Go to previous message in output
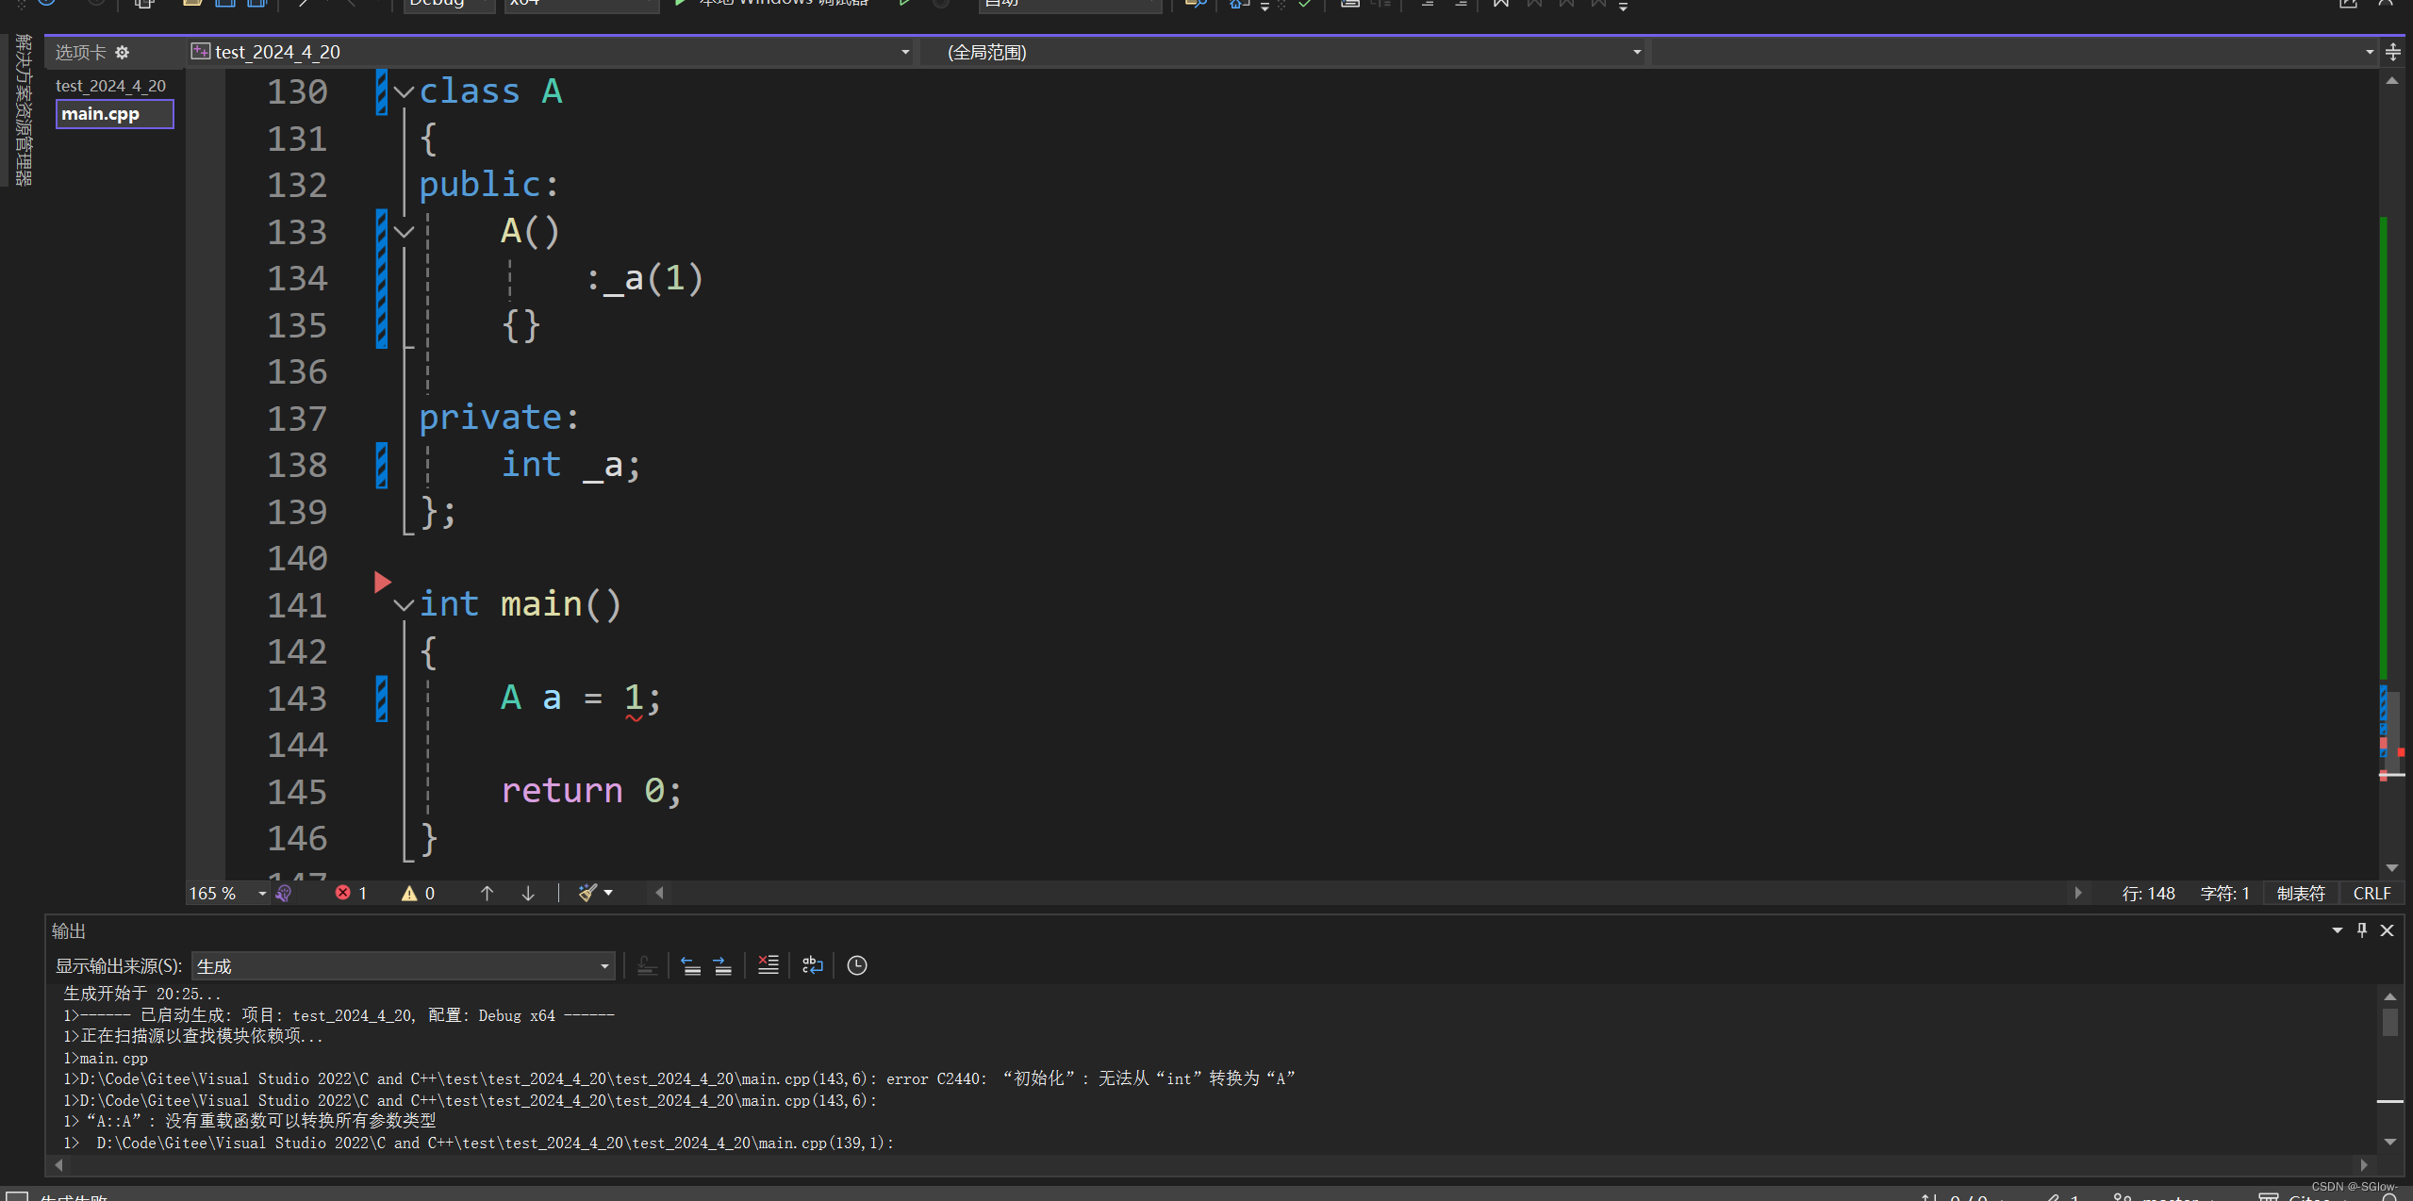This screenshot has height=1201, width=2413. click(x=690, y=965)
